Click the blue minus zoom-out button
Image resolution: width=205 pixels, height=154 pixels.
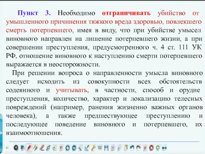[x=74, y=148]
